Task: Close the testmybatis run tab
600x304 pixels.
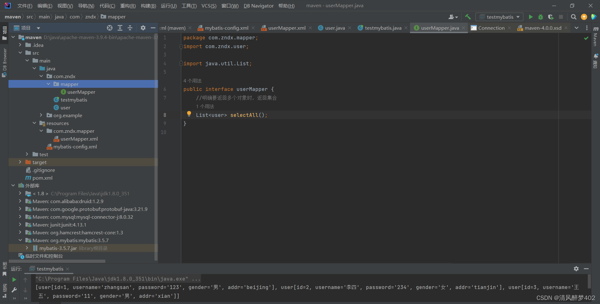Action: (67, 269)
